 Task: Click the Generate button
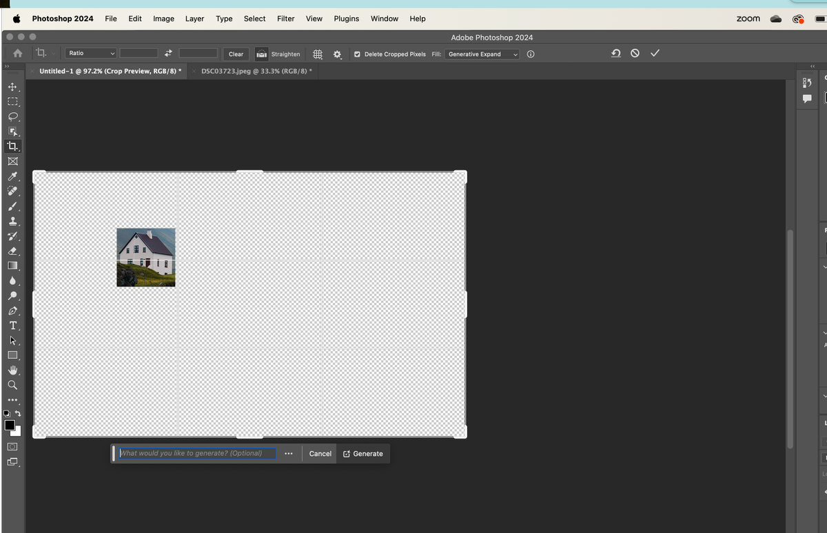[x=363, y=454]
